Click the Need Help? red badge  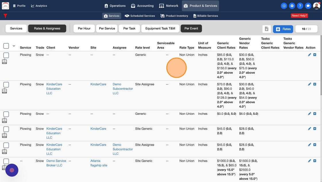(x=299, y=16)
